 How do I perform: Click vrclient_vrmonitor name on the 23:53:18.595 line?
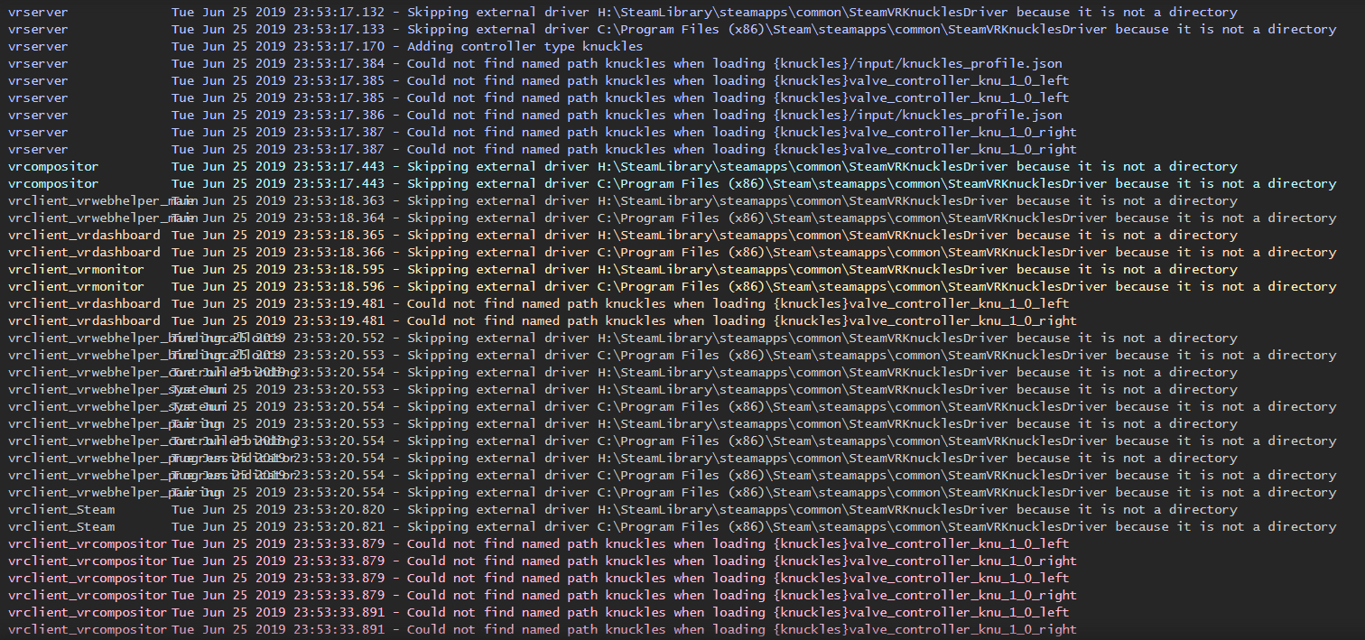pyautogui.click(x=76, y=269)
